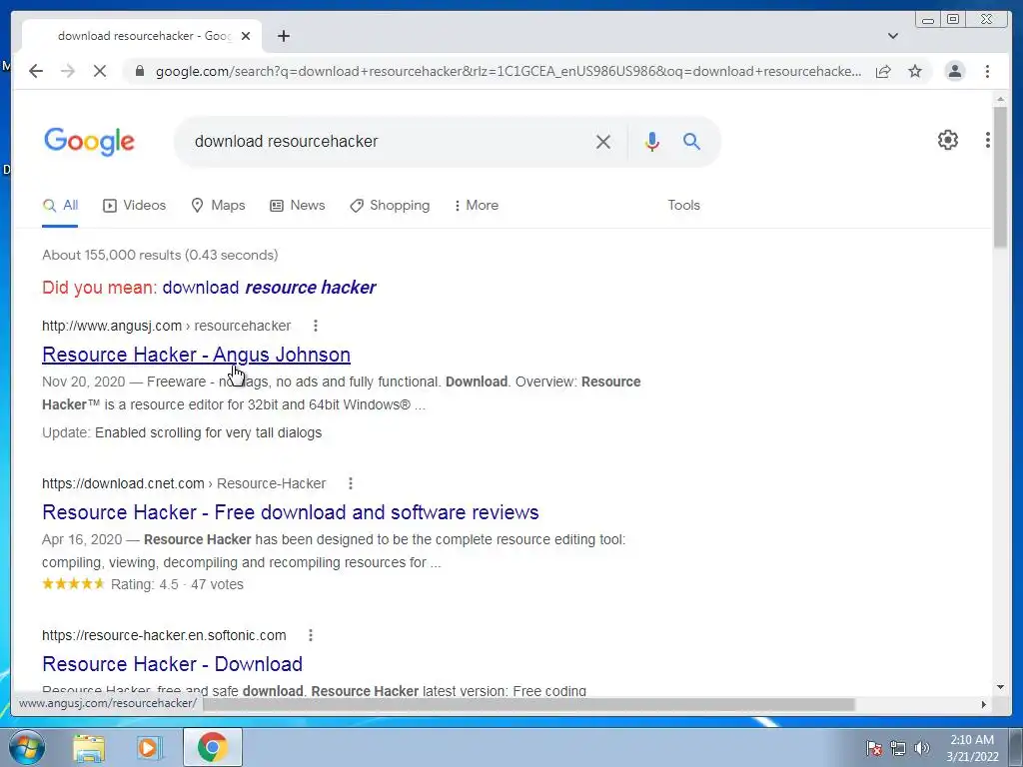1023x767 pixels.
Task: Go back to the previous page
Action: click(x=36, y=71)
